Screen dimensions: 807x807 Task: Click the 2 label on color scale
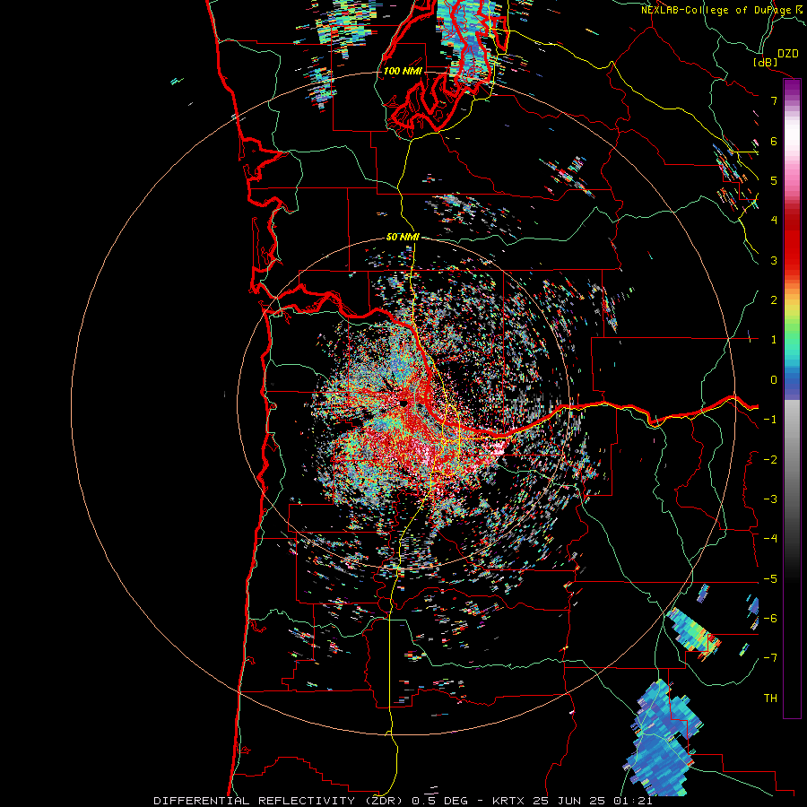774,300
